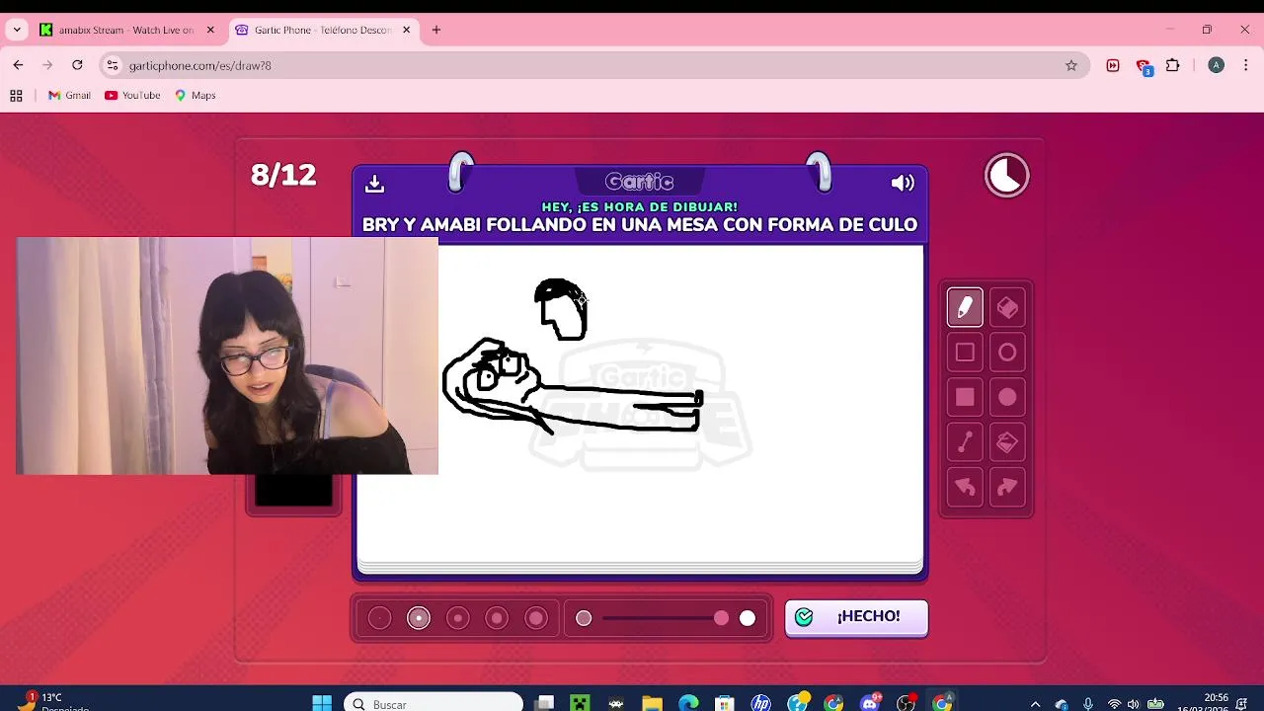
Task: Open File Explorer from the taskbar
Action: 652,703
